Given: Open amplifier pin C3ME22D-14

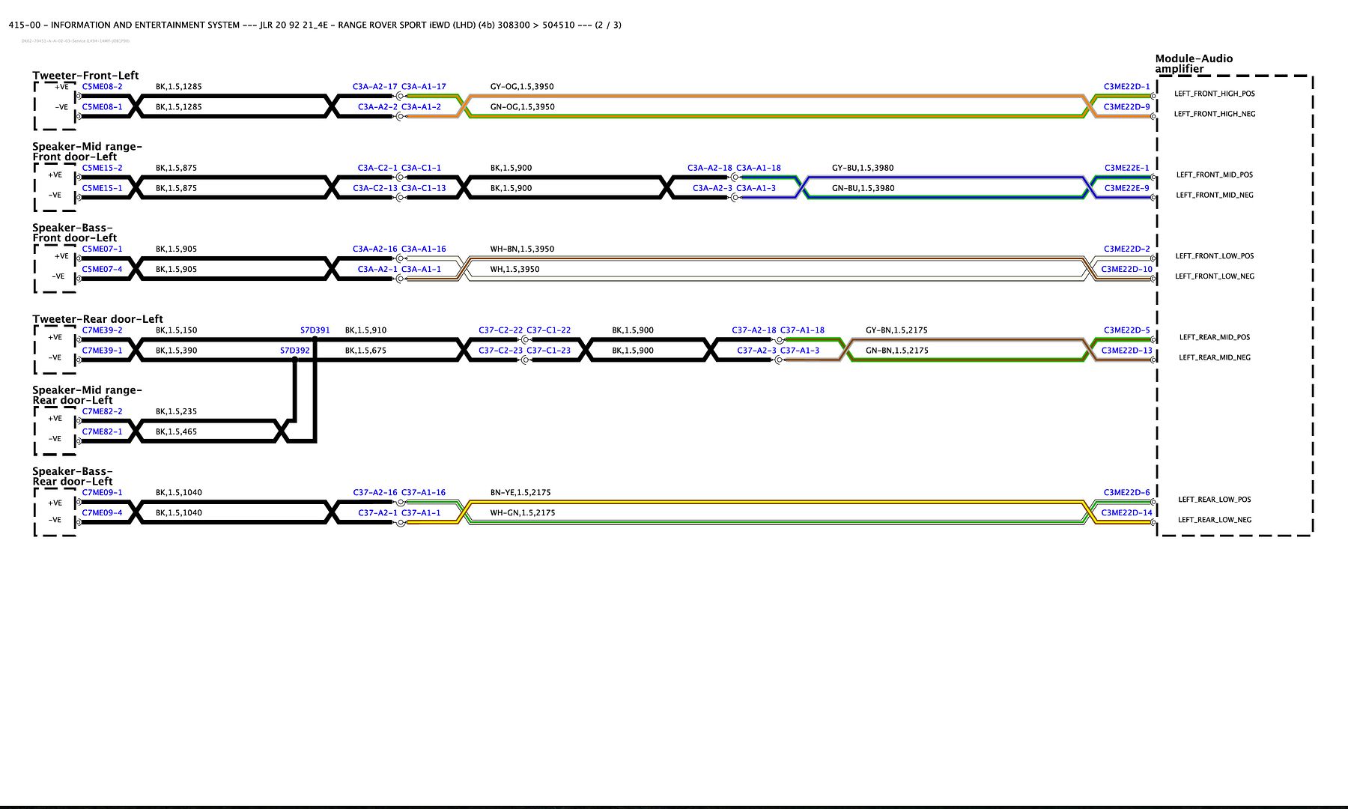Looking at the screenshot, I should pyautogui.click(x=1126, y=512).
